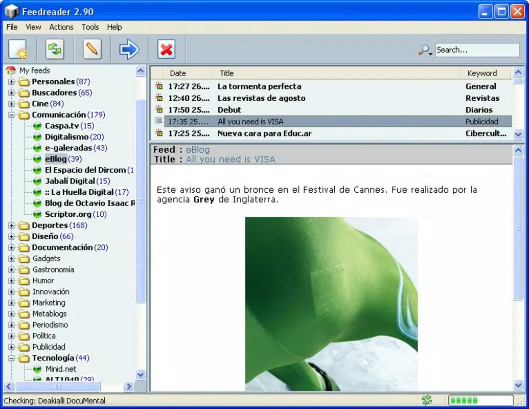Select the Metablogs folder label
This screenshot has height=409, width=529.
point(50,314)
